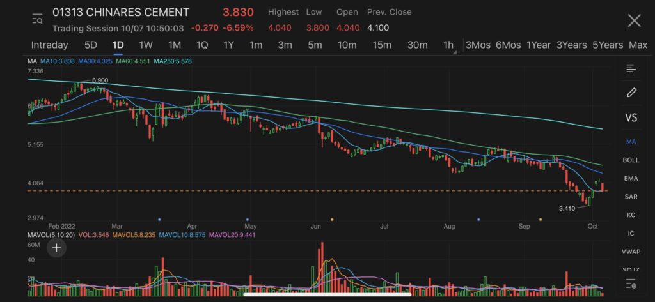Screen dimensions: 655x302
Task: Select the 1Q timeframe tab
Action: (201, 45)
